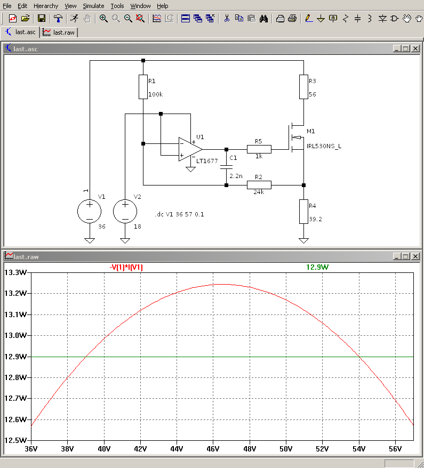Click the LT1677 op-amp symbol
The height and width of the screenshot is (468, 424).
pos(190,149)
